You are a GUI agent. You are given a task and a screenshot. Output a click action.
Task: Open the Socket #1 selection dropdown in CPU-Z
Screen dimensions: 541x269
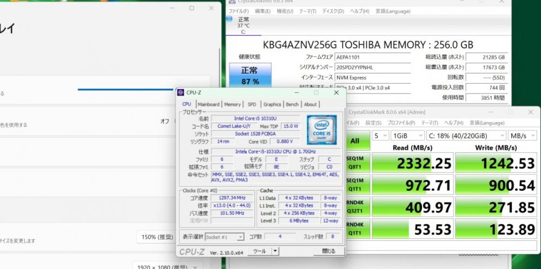point(225,237)
